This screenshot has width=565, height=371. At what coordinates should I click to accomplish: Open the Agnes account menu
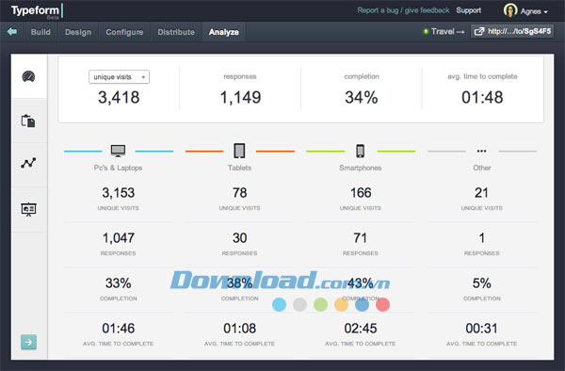click(x=525, y=10)
